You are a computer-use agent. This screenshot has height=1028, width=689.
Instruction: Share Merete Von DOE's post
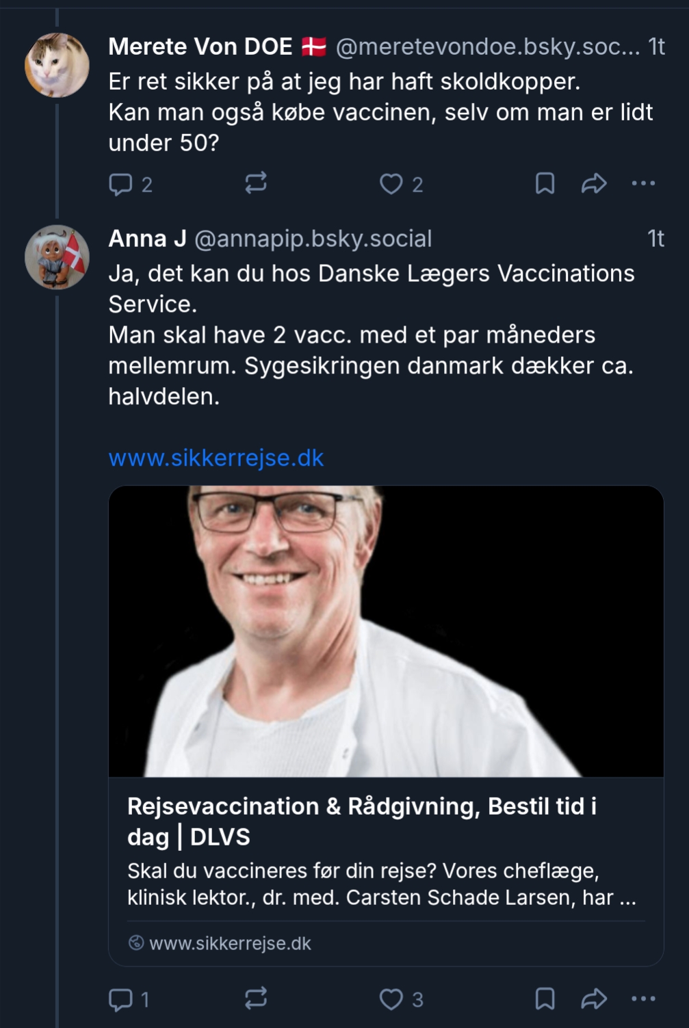click(x=594, y=183)
